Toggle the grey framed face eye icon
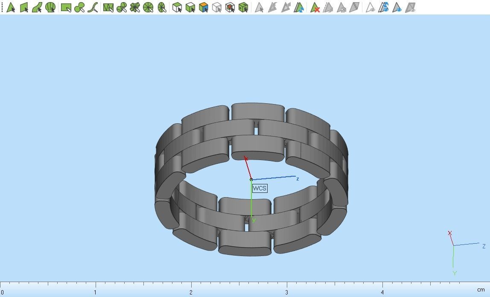Screen dimensions: 490x297 pos(410,7)
